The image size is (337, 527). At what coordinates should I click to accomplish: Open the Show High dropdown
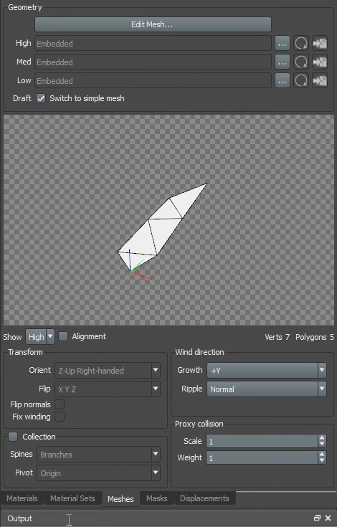coord(40,337)
